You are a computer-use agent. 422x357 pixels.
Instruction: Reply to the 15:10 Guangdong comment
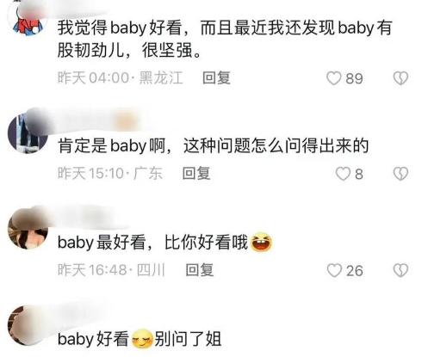196,174
